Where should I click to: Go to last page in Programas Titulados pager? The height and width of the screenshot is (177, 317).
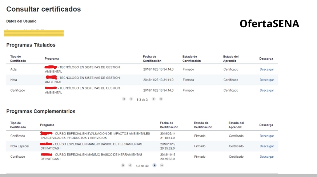click(x=161, y=99)
